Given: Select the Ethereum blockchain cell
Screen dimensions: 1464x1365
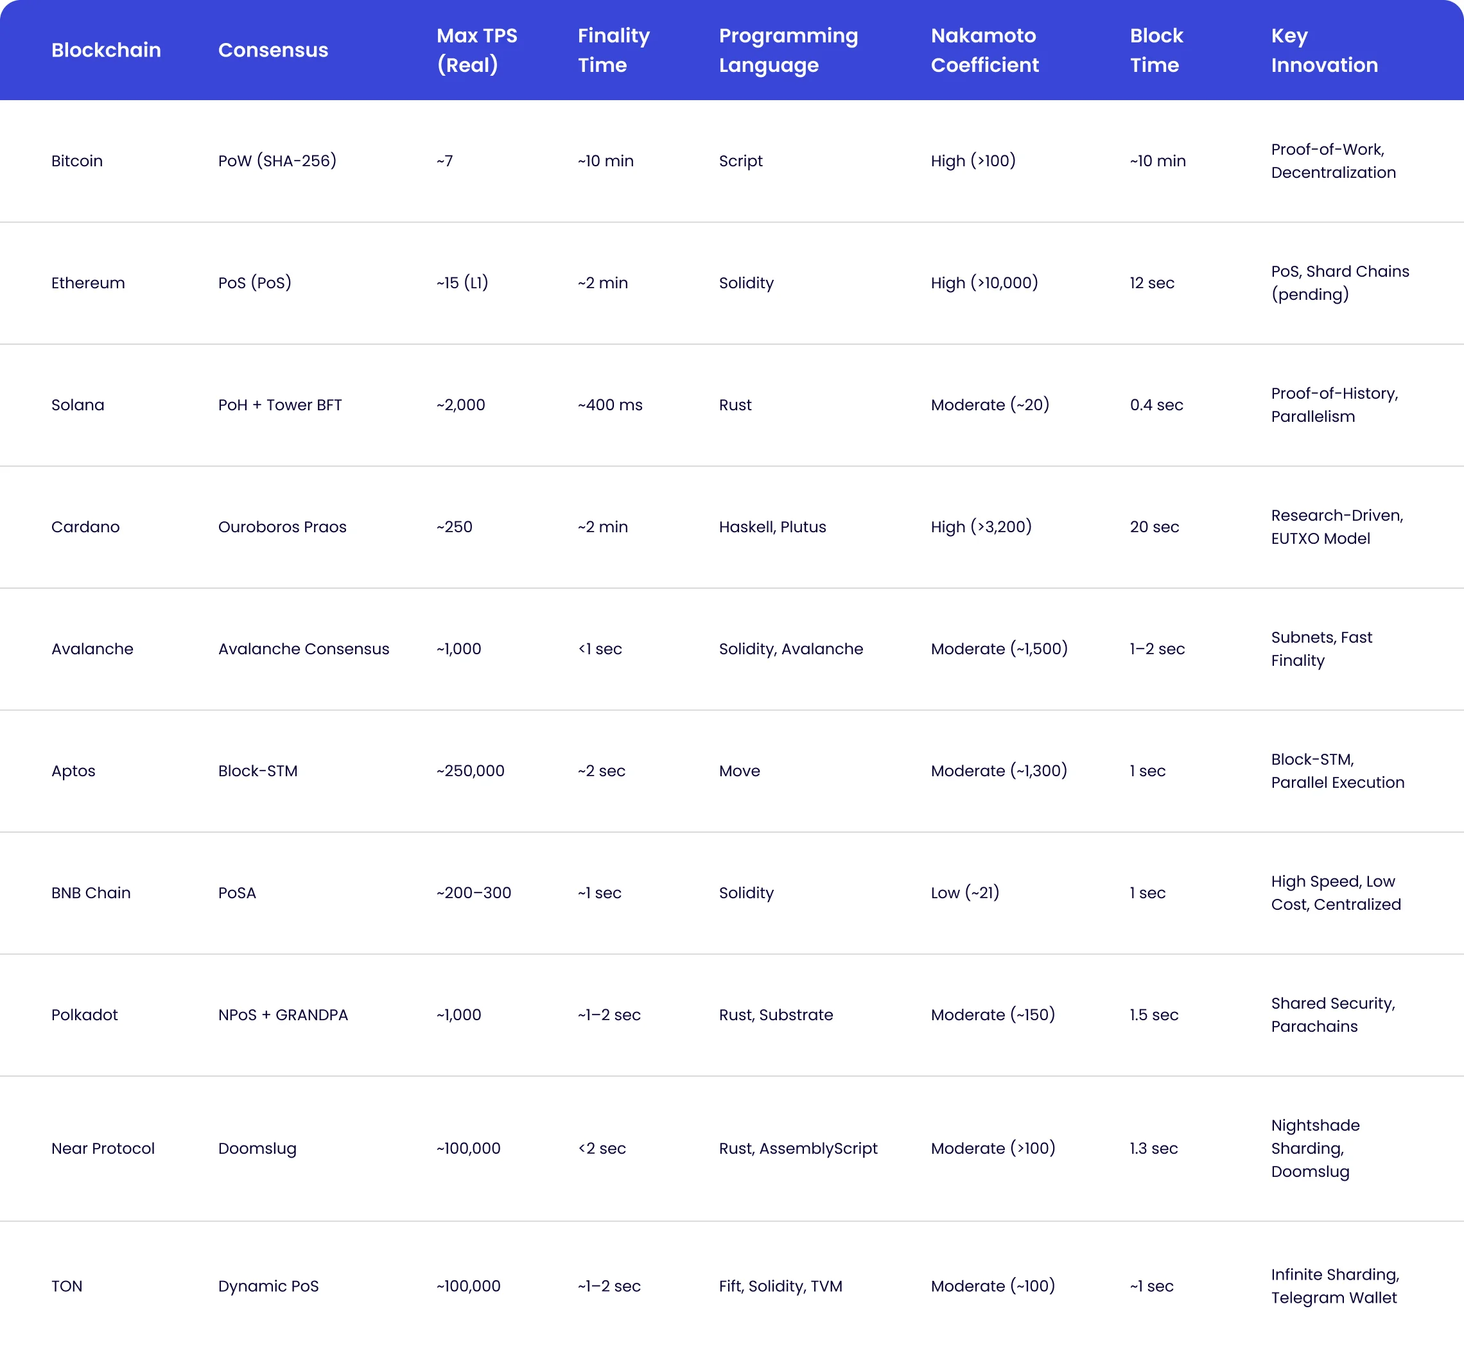Looking at the screenshot, I should click(x=87, y=283).
